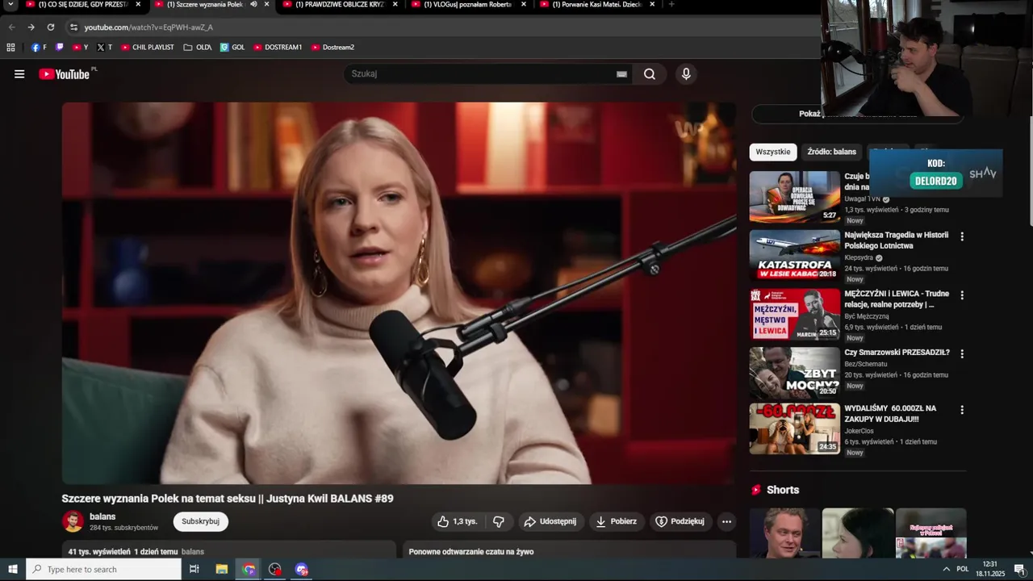Viewport: 1033px width, 581px height.
Task: Go to YouTube home via the logo
Action: 65,74
